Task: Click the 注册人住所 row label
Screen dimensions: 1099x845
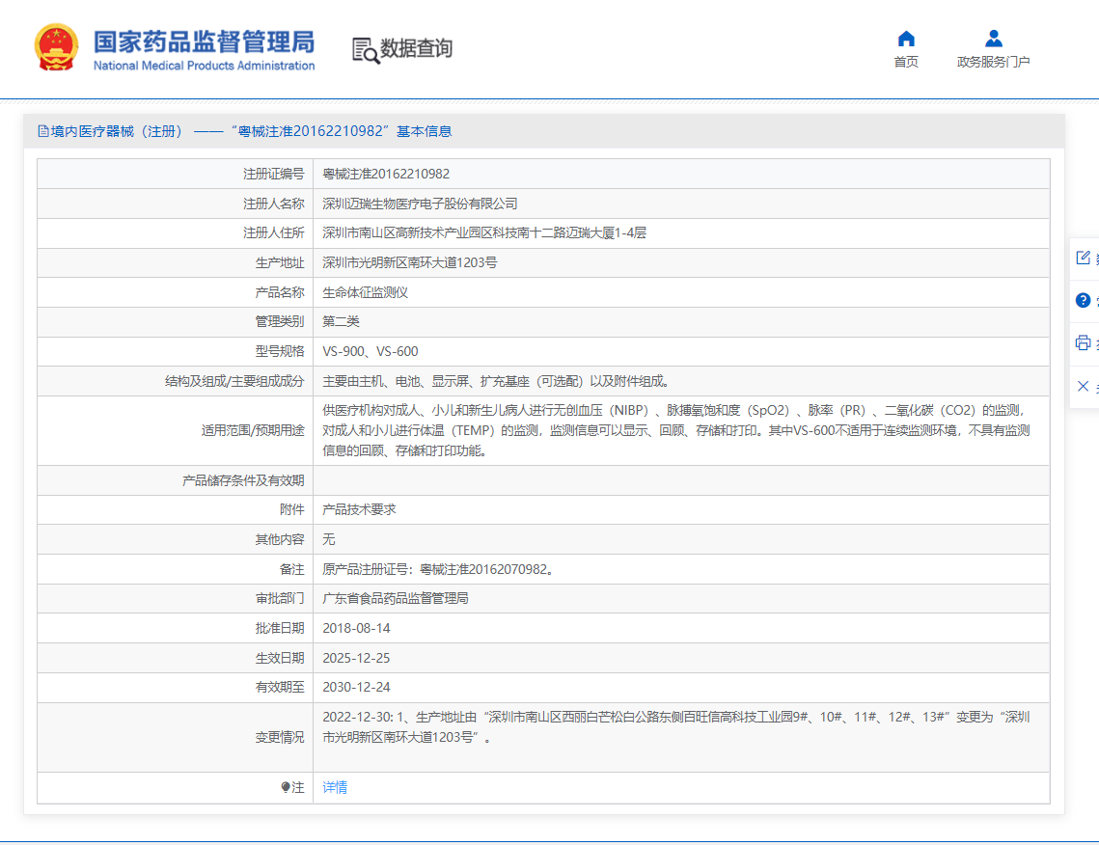Action: [273, 233]
